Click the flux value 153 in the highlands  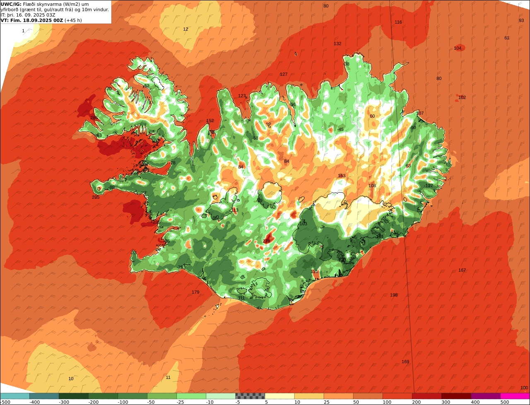342,176
